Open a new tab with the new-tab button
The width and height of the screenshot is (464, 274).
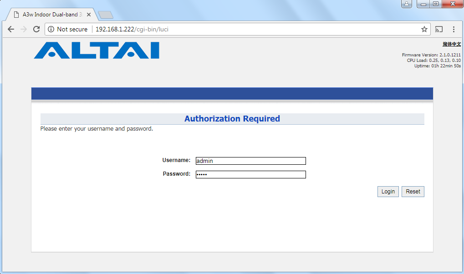(x=106, y=15)
